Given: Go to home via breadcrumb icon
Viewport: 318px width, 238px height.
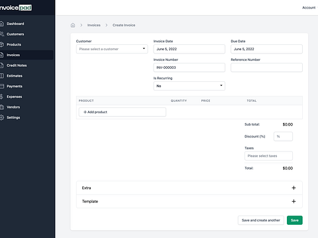Looking at the screenshot, I should pyautogui.click(x=73, y=25).
